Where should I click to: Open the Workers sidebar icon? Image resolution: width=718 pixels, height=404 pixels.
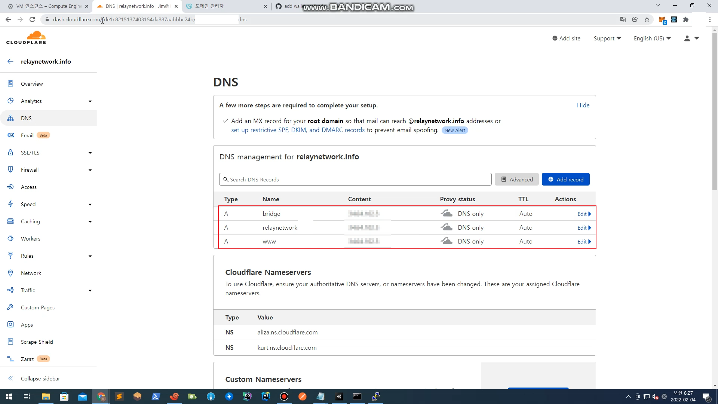click(x=10, y=239)
